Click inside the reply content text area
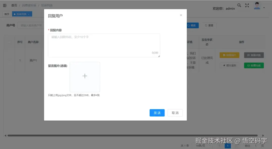Screen dimensions: 272x149 [104, 45]
